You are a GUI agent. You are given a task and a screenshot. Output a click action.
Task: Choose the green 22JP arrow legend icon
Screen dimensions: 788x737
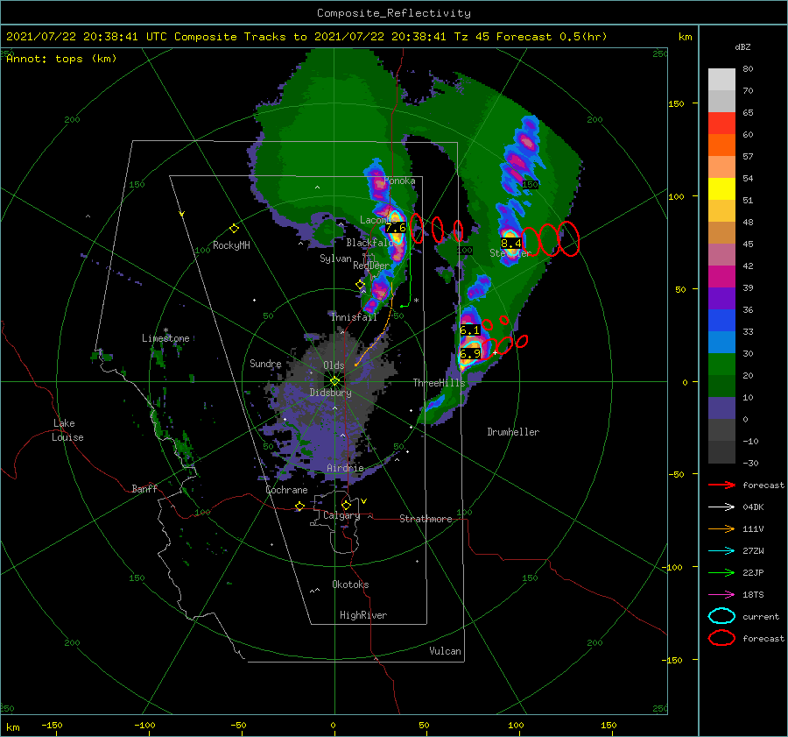(721, 572)
